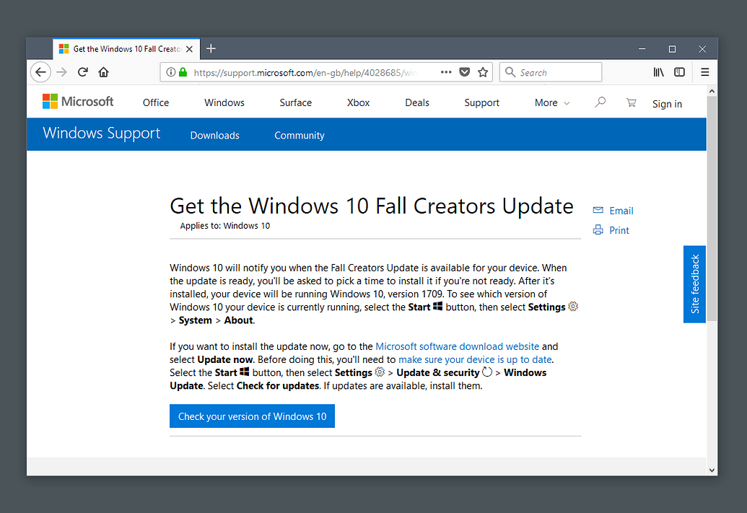Open the Surface menu item
The width and height of the screenshot is (747, 513).
296,103
